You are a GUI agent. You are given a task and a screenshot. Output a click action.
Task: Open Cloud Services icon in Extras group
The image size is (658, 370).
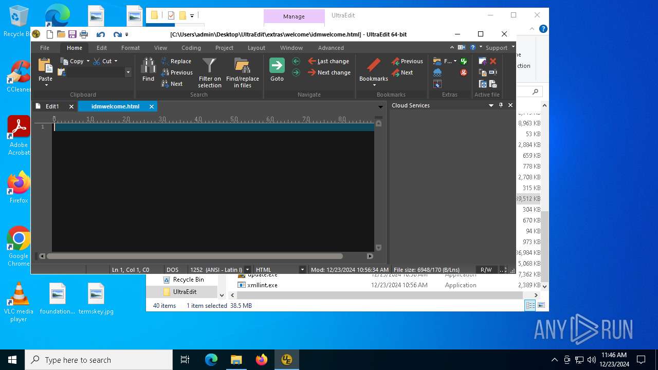[437, 72]
